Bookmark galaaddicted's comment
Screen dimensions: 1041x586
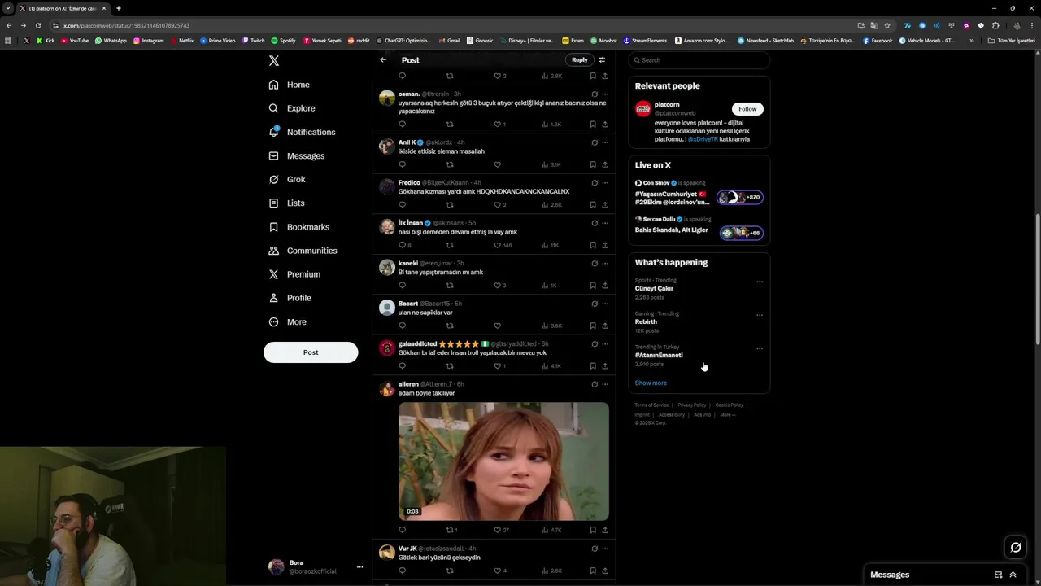[x=593, y=366]
